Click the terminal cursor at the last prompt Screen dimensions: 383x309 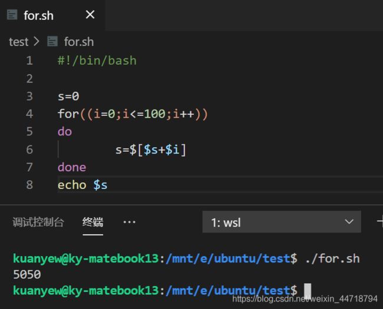point(307,290)
